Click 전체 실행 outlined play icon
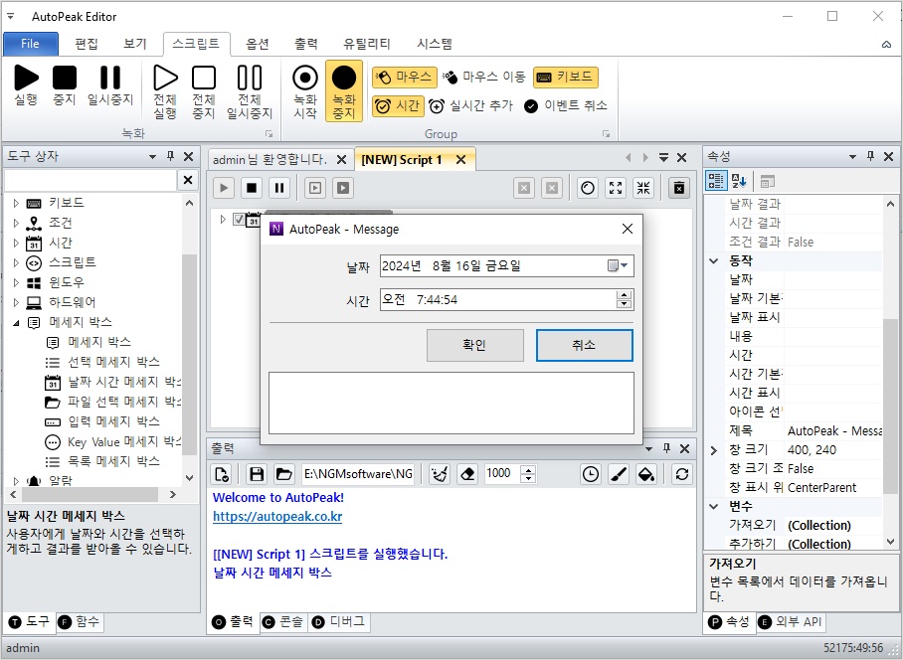This screenshot has width=903, height=660. (x=165, y=78)
